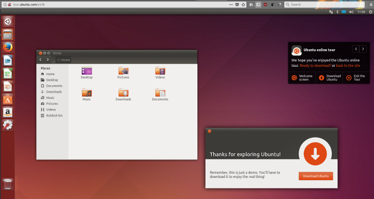Open the Firefox hamburger menu
The height and width of the screenshot is (199, 374).
pos(371,4)
